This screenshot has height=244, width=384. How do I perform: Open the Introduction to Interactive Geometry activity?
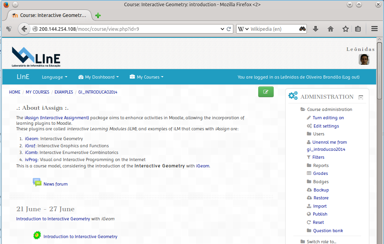coord(80,236)
